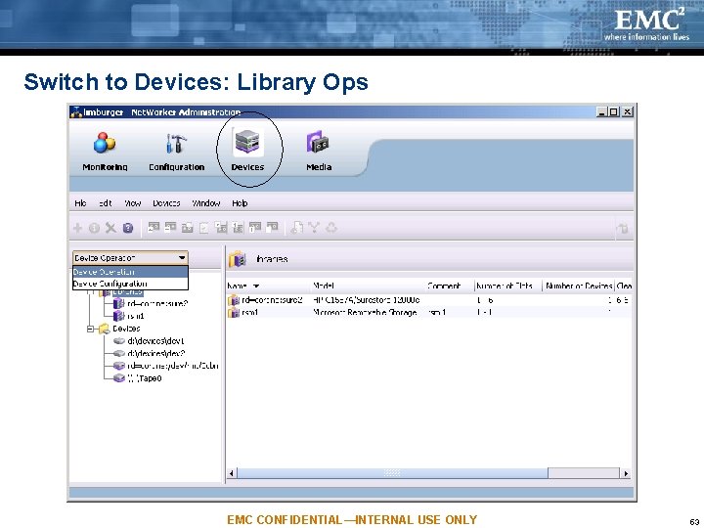Select the rd=corinne:/dev device in tree

tap(173, 366)
